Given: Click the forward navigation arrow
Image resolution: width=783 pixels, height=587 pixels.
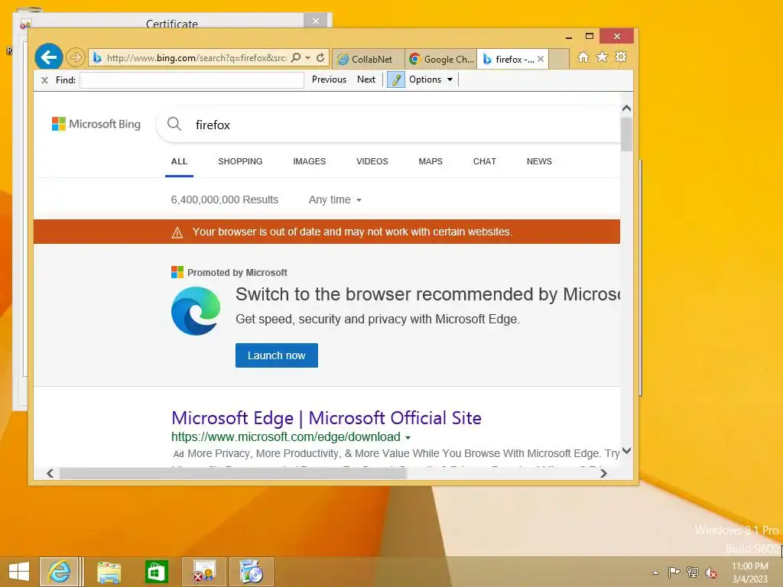Looking at the screenshot, I should [76, 58].
